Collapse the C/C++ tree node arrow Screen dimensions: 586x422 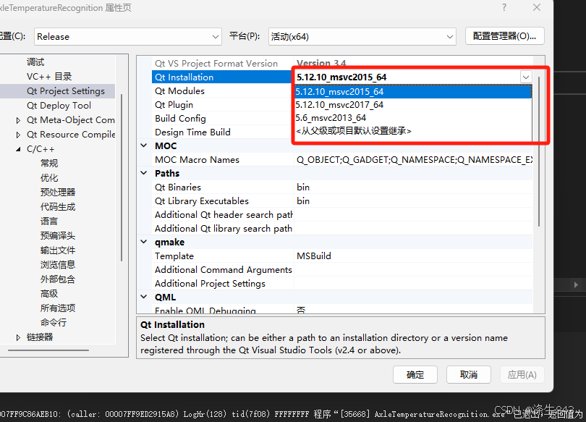18,149
